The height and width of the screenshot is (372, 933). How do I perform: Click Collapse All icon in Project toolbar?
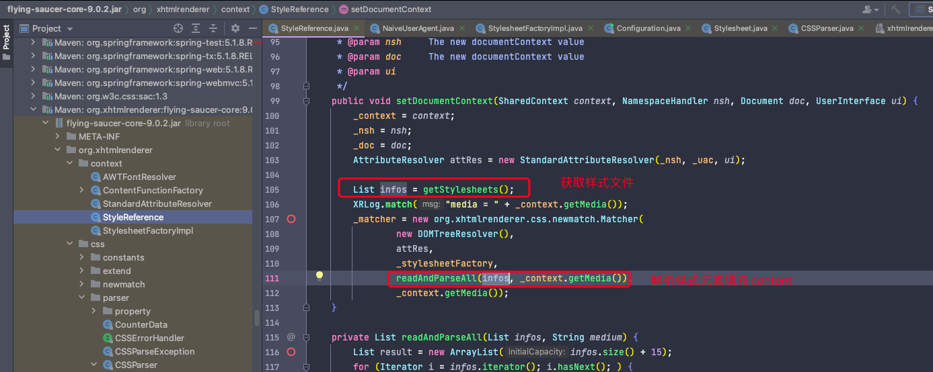tap(213, 28)
